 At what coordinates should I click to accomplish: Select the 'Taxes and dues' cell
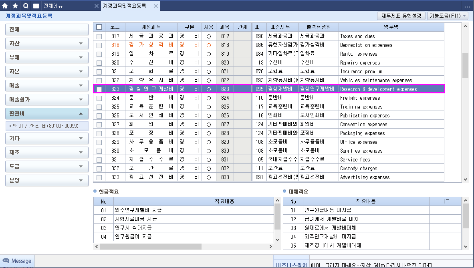(x=391, y=36)
